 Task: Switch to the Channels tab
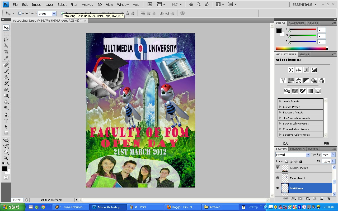[x=297, y=149]
